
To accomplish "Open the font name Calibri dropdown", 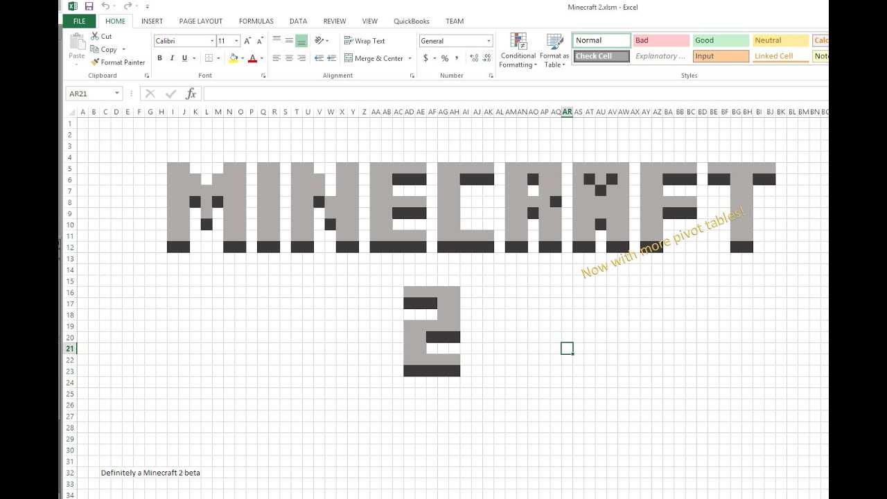I will point(212,41).
